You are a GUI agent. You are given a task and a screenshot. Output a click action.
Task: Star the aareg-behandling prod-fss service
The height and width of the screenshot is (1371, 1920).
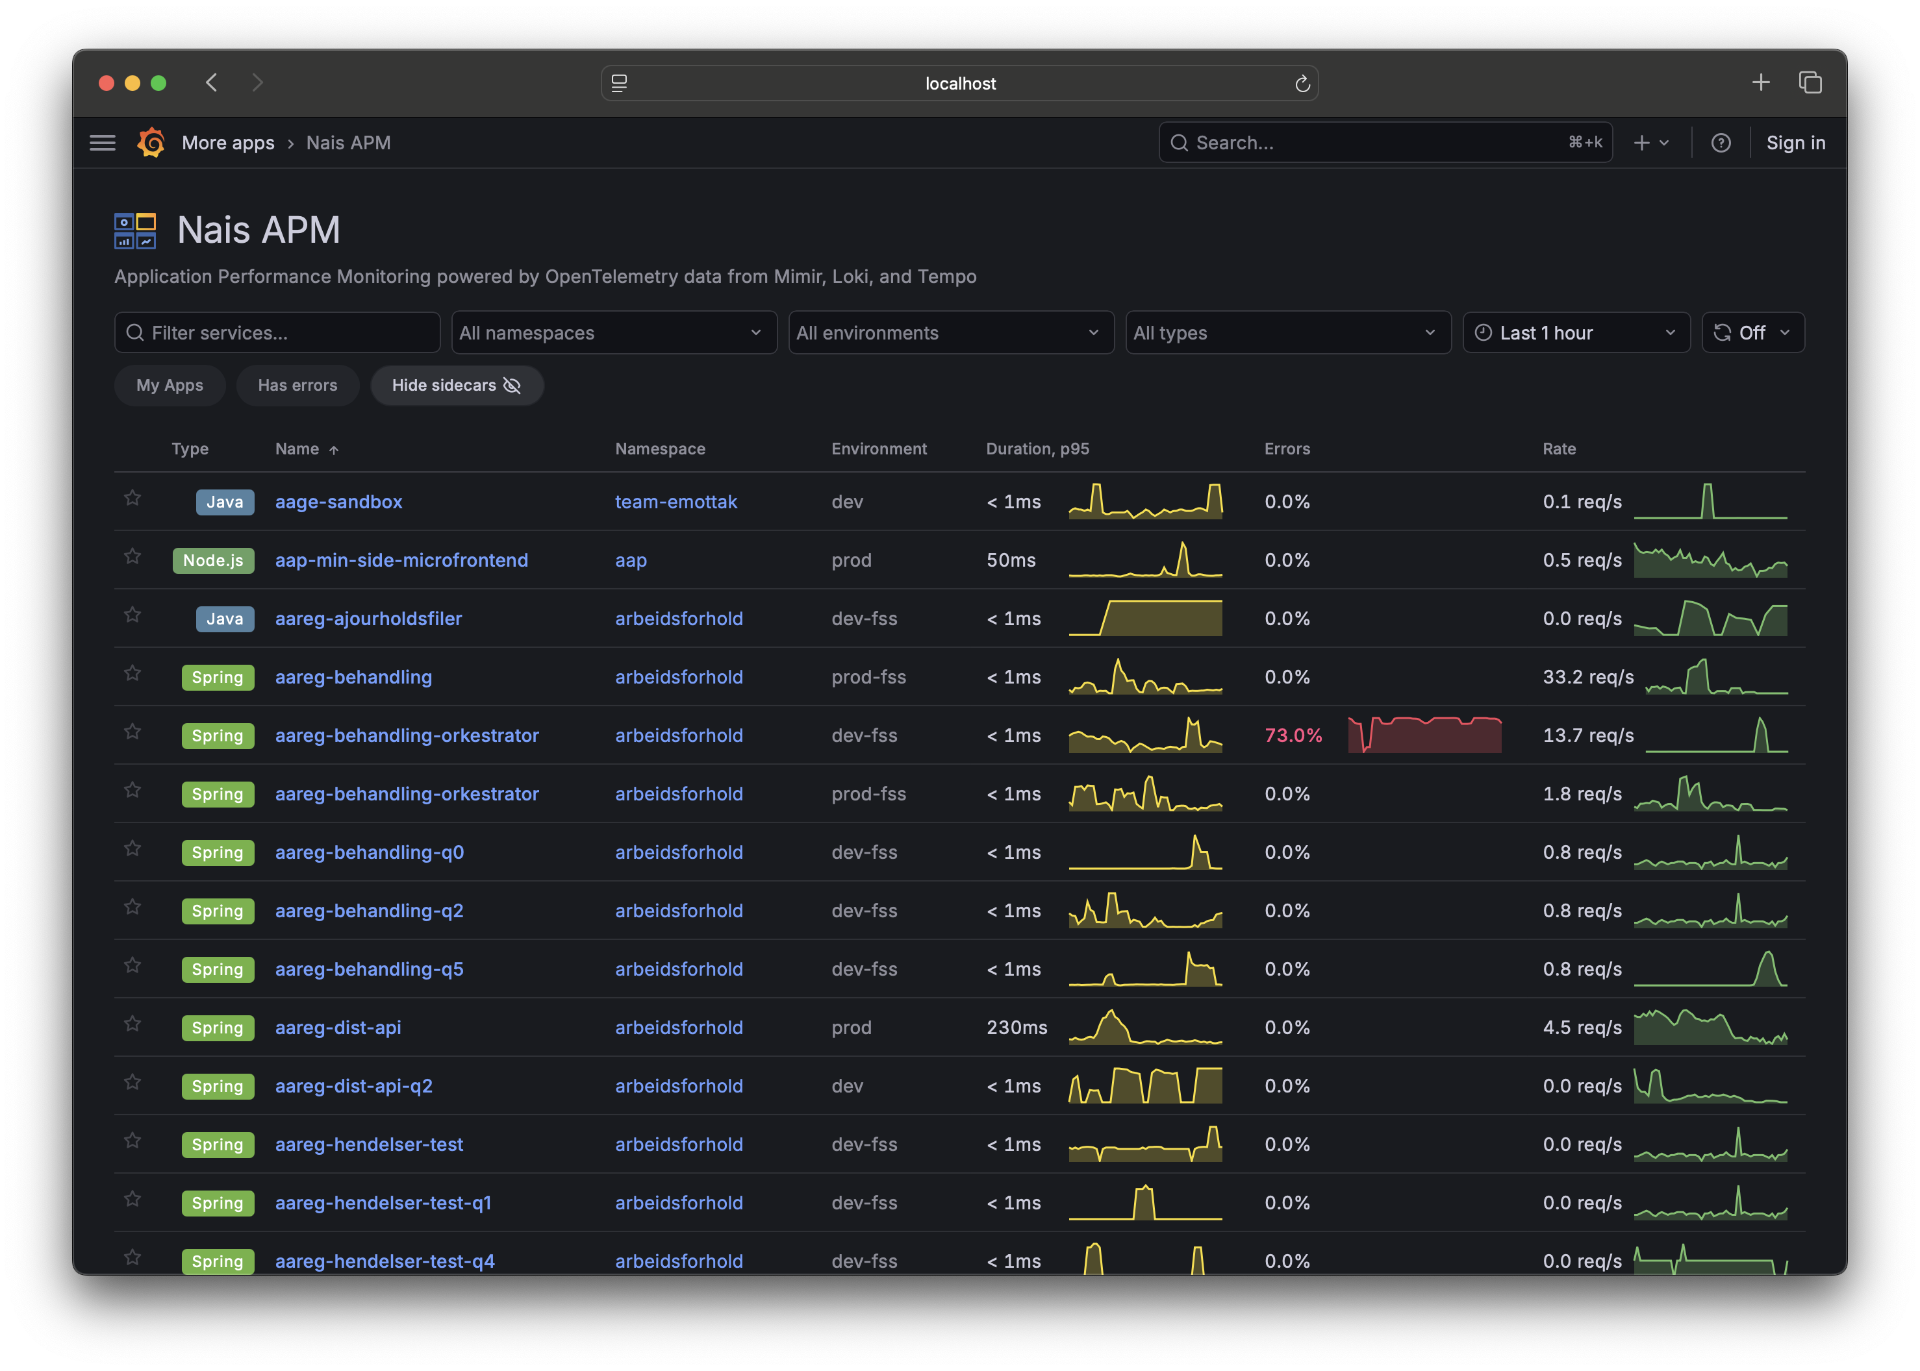133,673
